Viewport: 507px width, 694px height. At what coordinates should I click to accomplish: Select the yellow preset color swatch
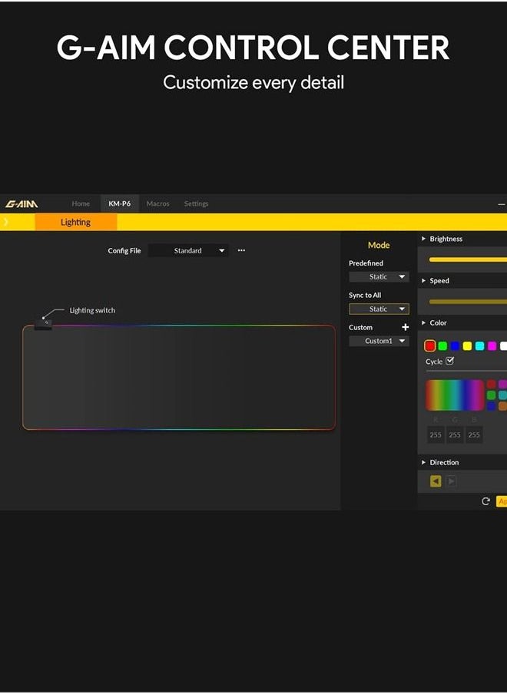click(x=467, y=346)
